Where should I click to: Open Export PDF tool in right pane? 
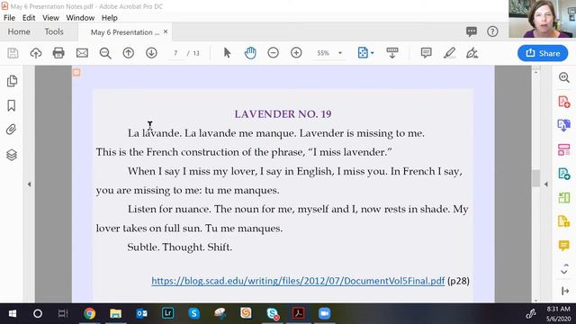tap(564, 125)
